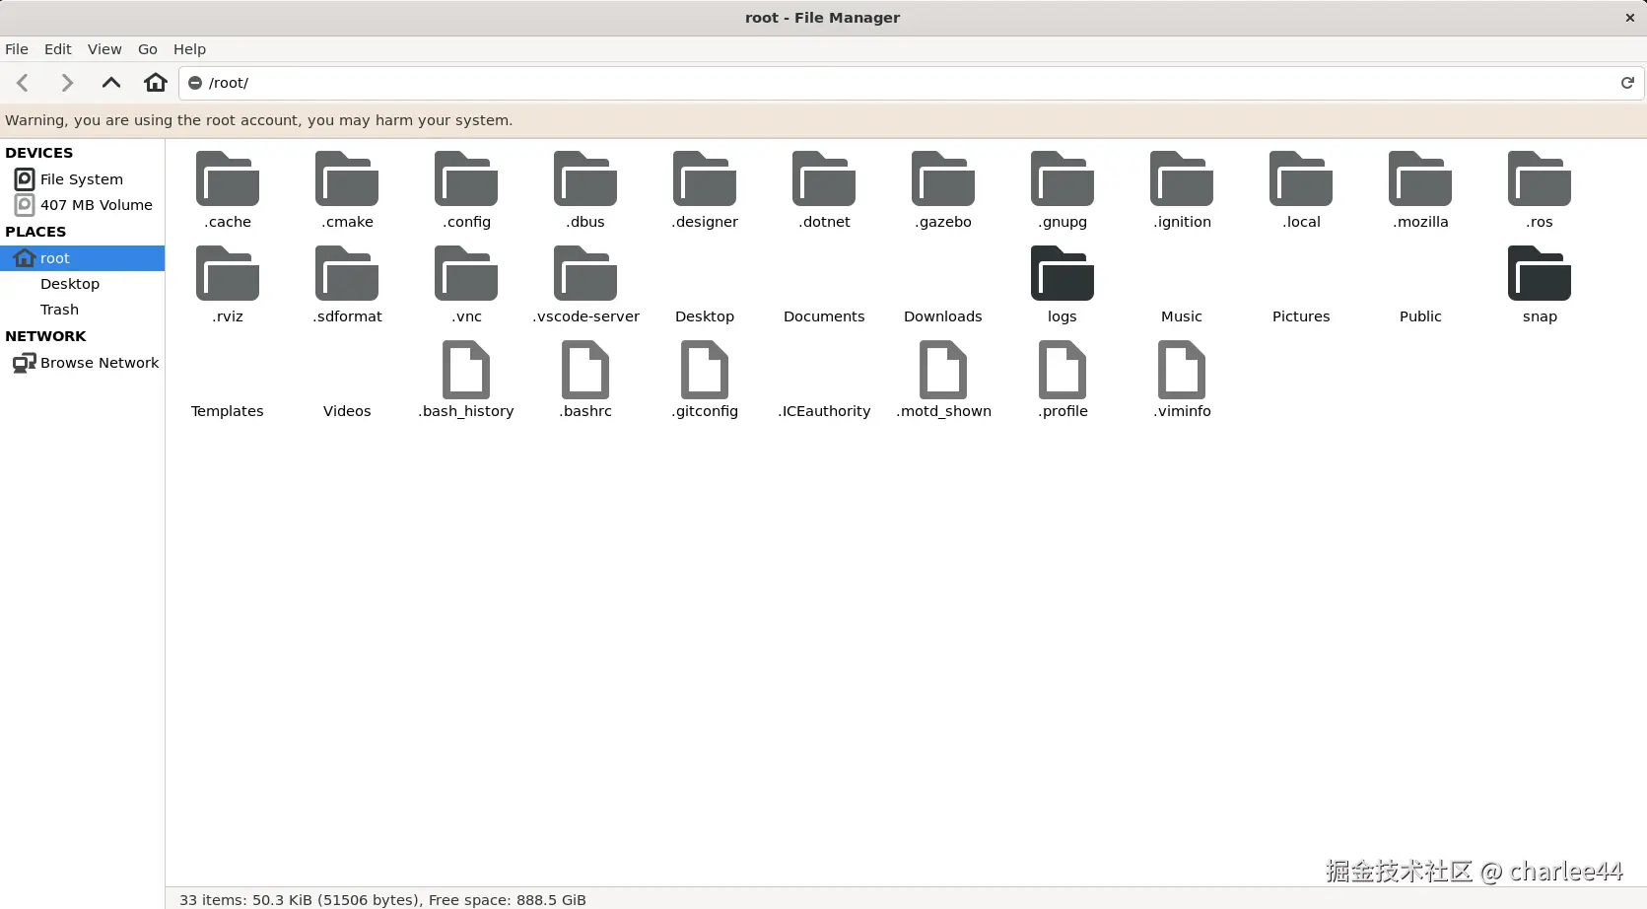Click the Downloads folder label

943,316
